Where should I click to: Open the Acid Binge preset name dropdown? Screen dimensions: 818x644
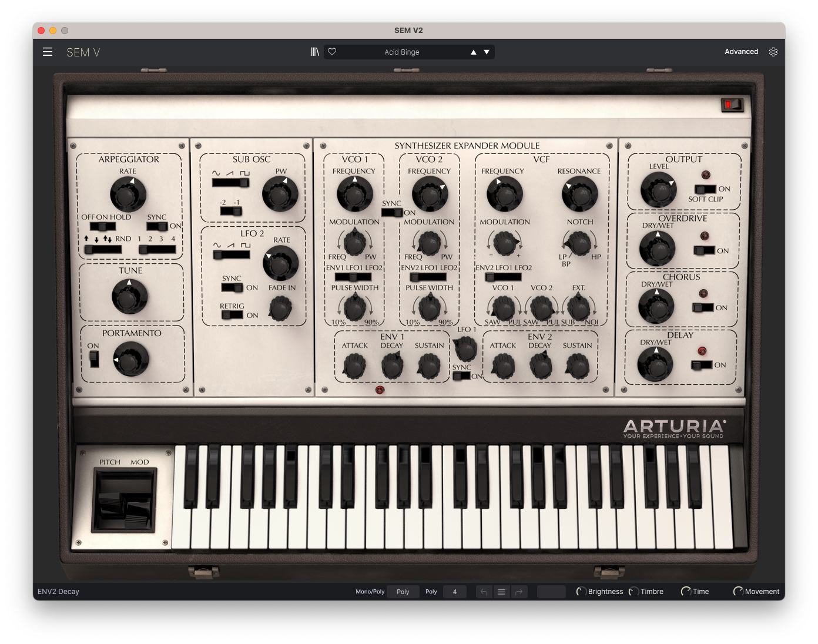[402, 52]
